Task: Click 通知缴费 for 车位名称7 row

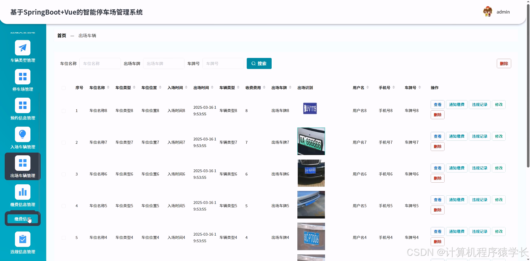Action: [457, 136]
